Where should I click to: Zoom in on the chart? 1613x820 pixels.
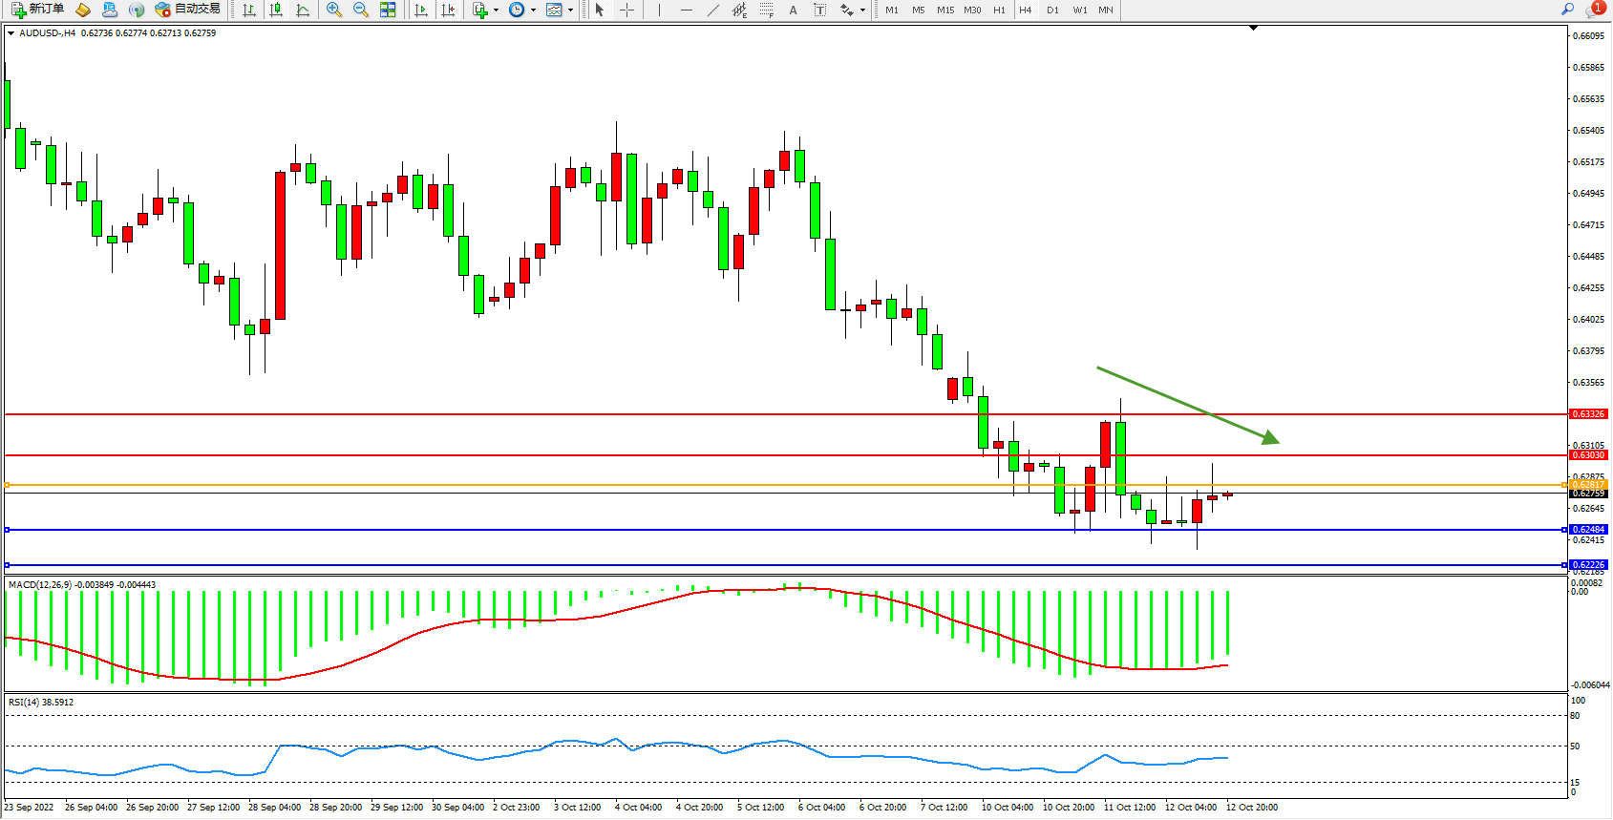click(x=333, y=10)
